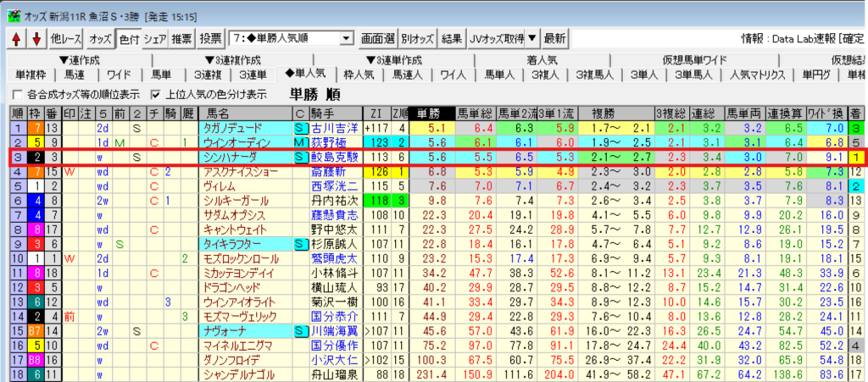Switch to the 馬連人 tab
Image resolution: width=868 pixels, height=382 pixels.
click(x=408, y=75)
